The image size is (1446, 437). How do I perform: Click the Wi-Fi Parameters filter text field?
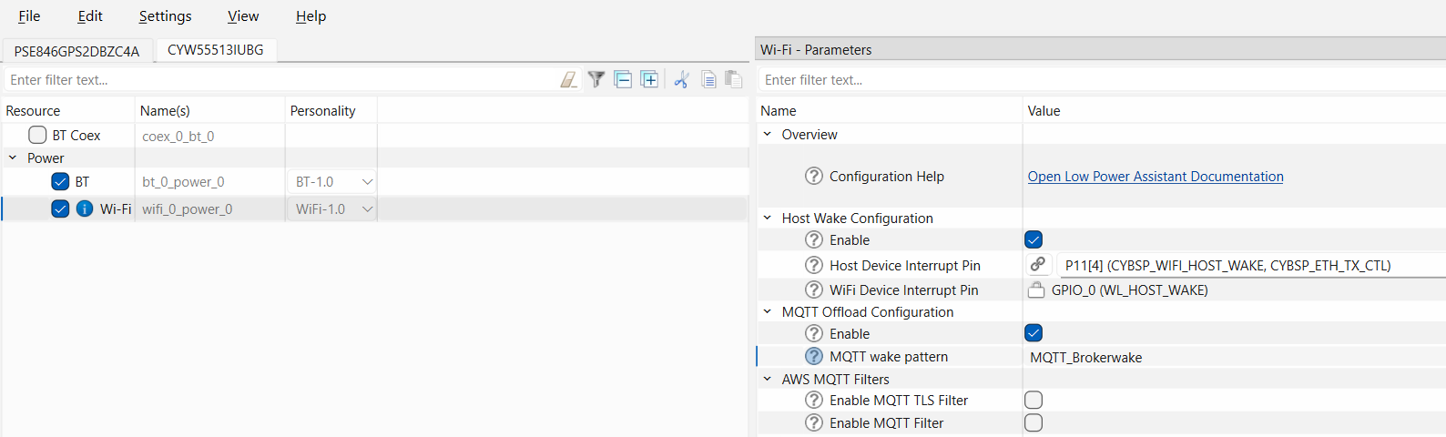1093,80
